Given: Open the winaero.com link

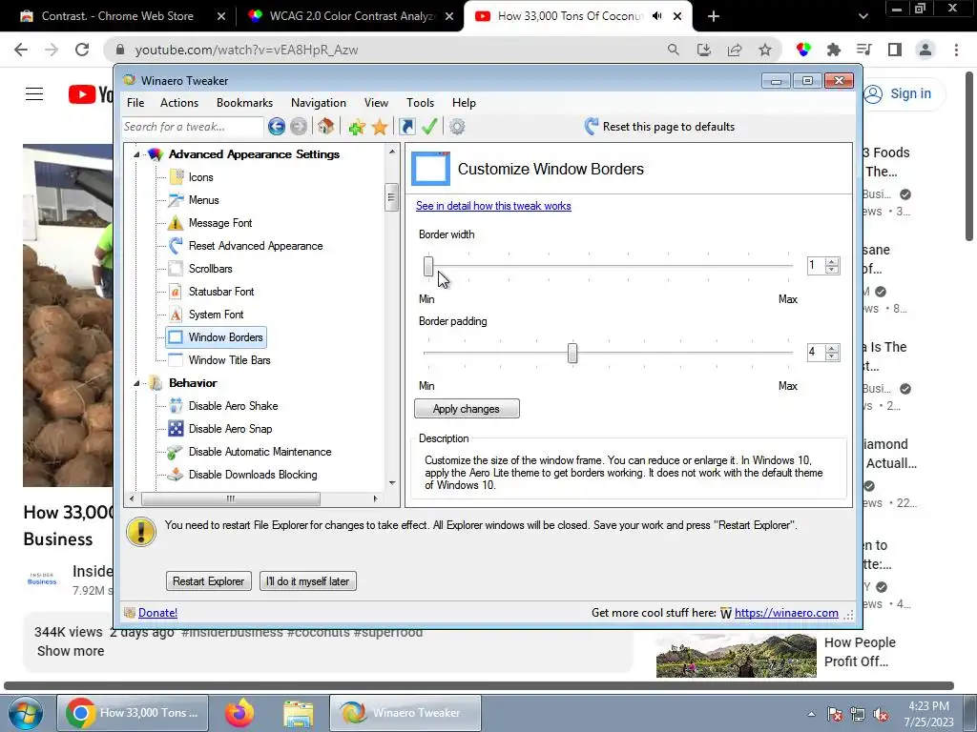Looking at the screenshot, I should tap(786, 613).
